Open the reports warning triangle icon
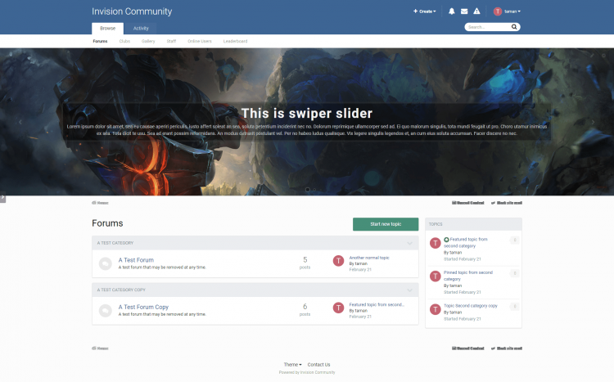614x382 pixels. [x=476, y=11]
